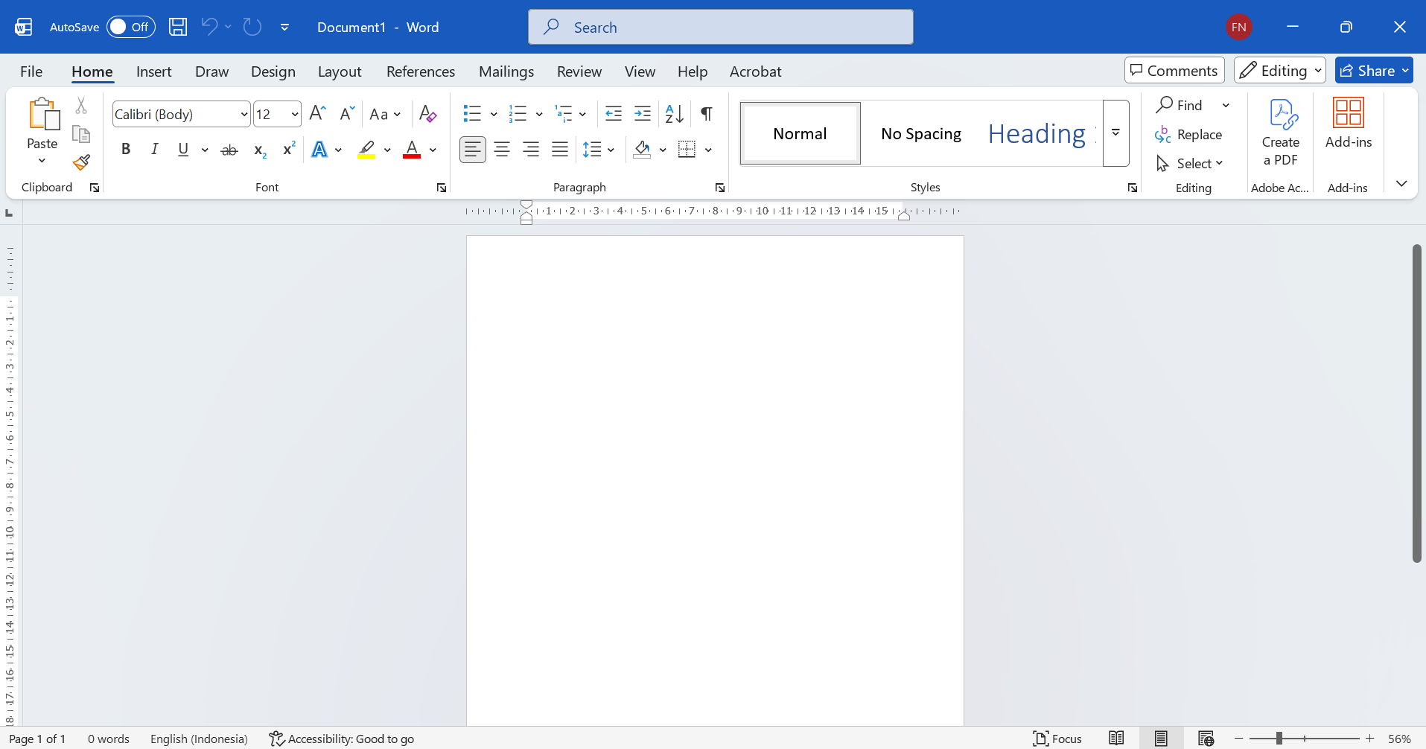The width and height of the screenshot is (1426, 749).
Task: Open the Editing mode dropdown
Action: point(1279,71)
